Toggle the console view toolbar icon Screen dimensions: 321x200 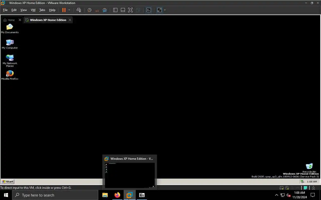(149, 10)
